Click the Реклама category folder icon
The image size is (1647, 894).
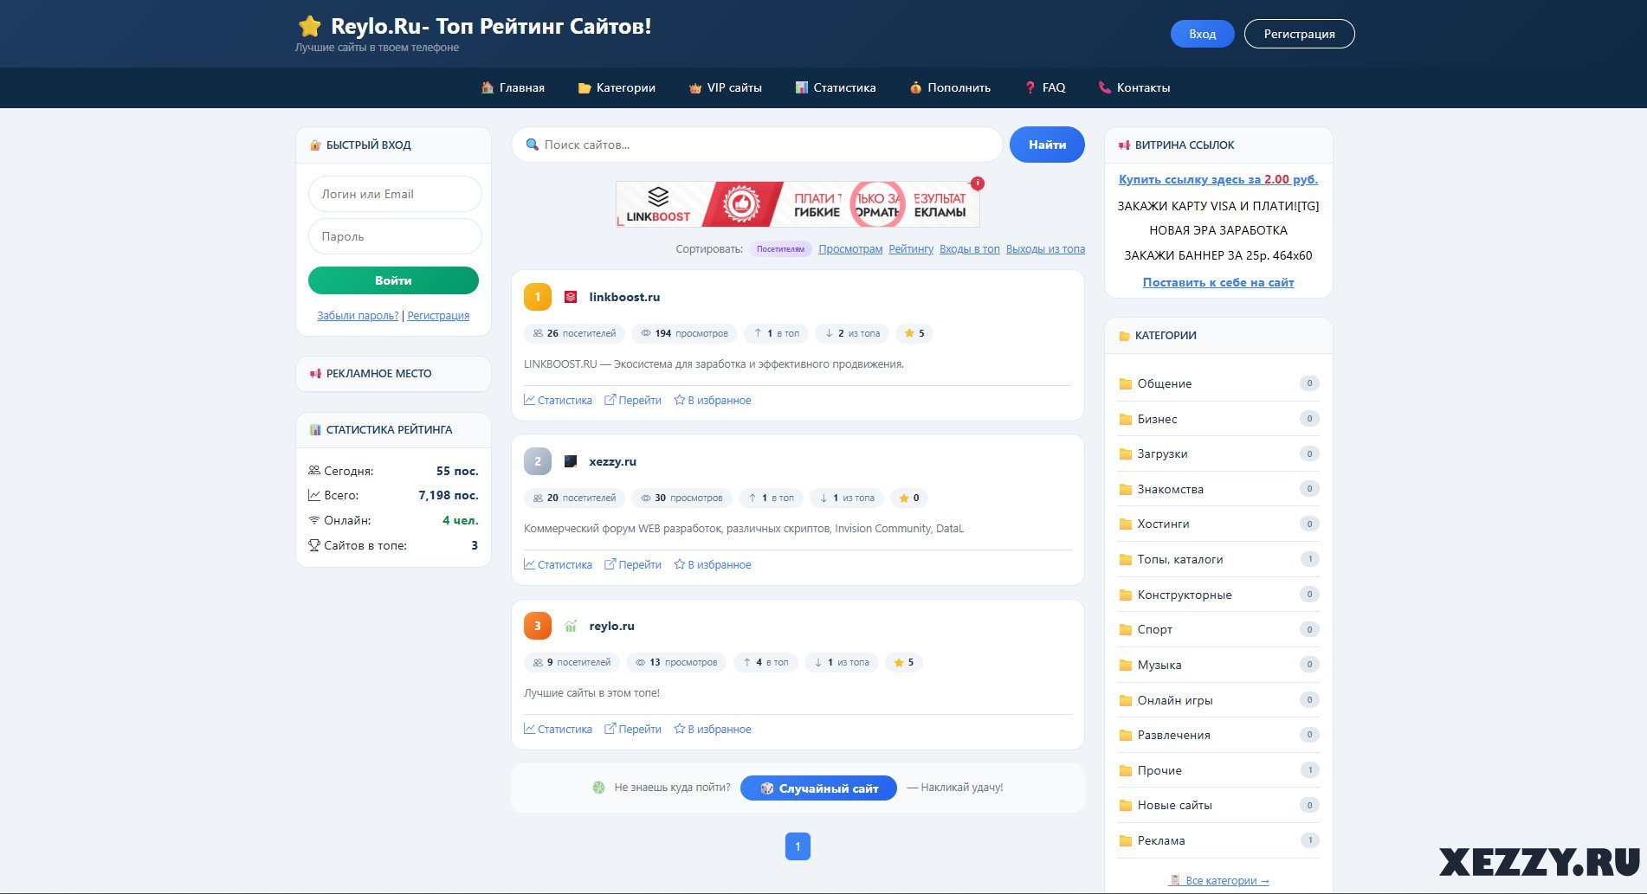coord(1126,840)
